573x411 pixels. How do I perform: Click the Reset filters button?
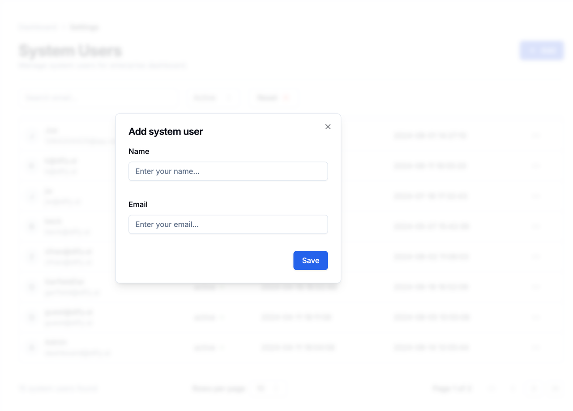click(x=273, y=97)
